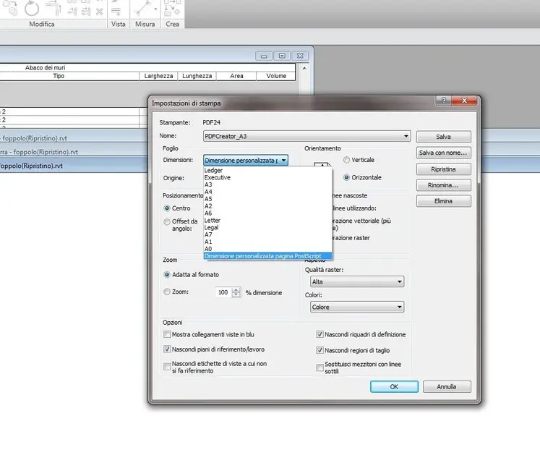
Task: Select the Zoom percentage radio button
Action: (x=167, y=292)
